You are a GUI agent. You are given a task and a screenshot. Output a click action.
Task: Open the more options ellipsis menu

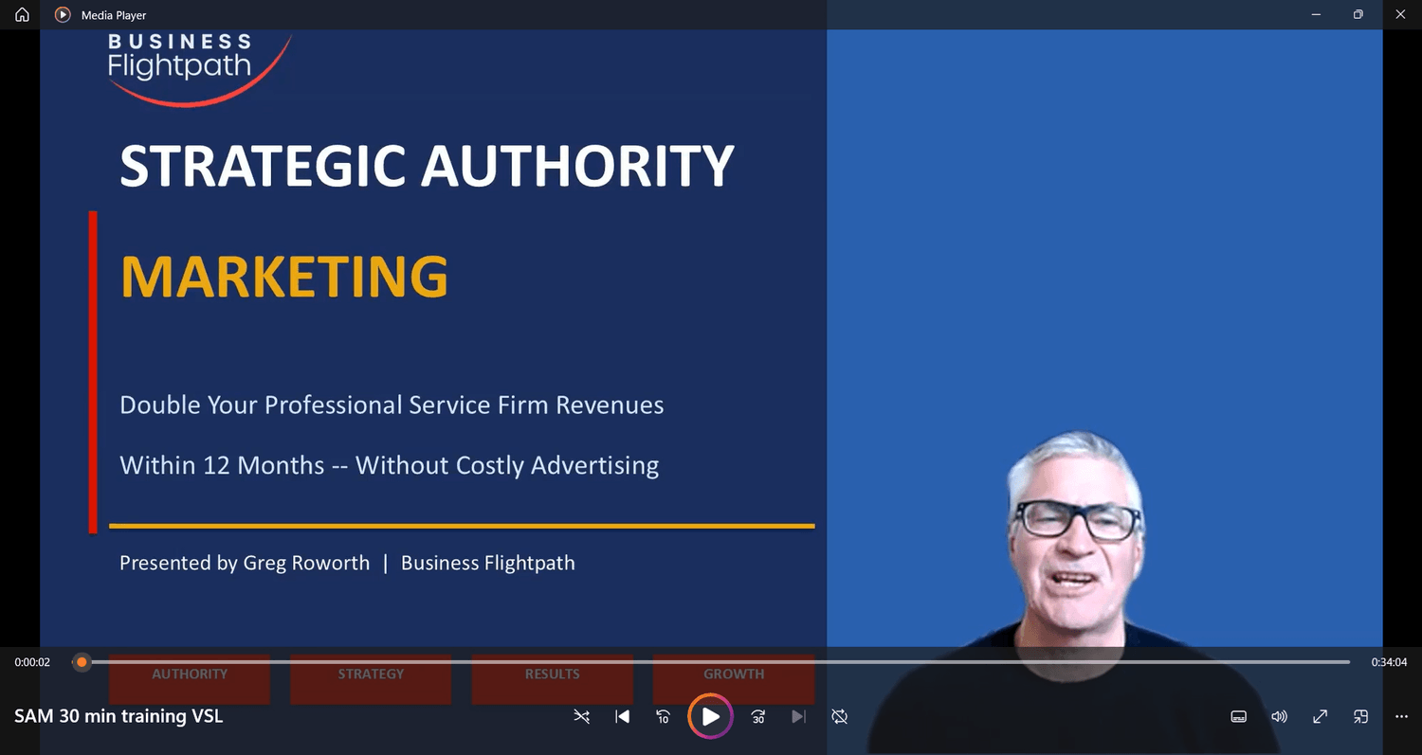[1401, 717]
